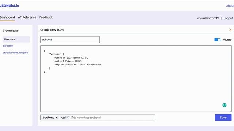Click the File name column header
This screenshot has height=131, width=234.
(16, 39)
